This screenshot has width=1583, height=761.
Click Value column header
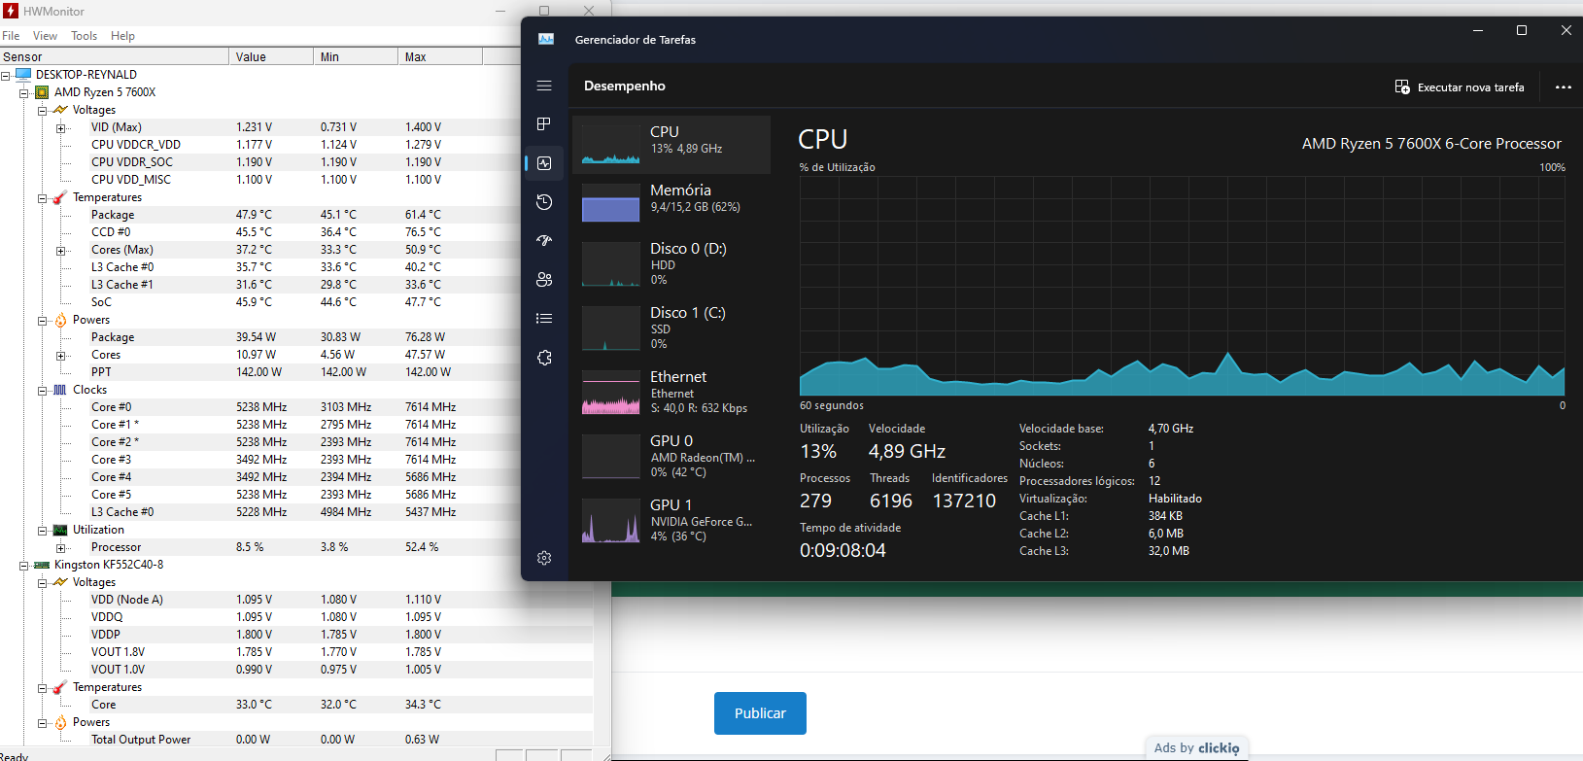(x=271, y=56)
